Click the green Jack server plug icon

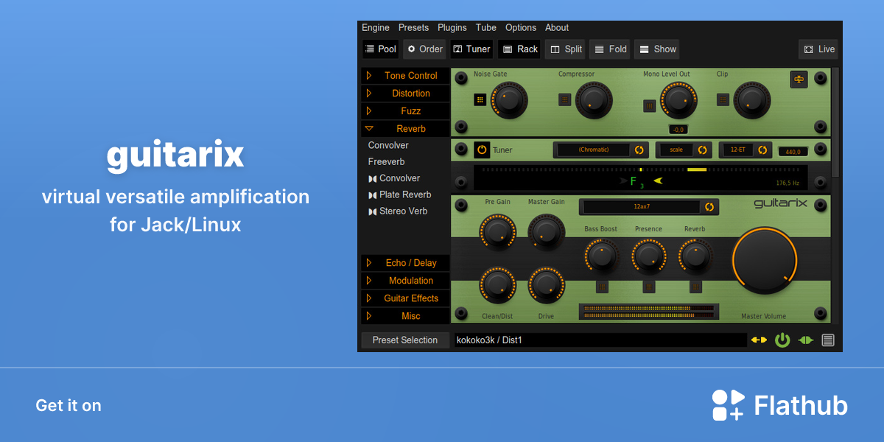(x=806, y=340)
